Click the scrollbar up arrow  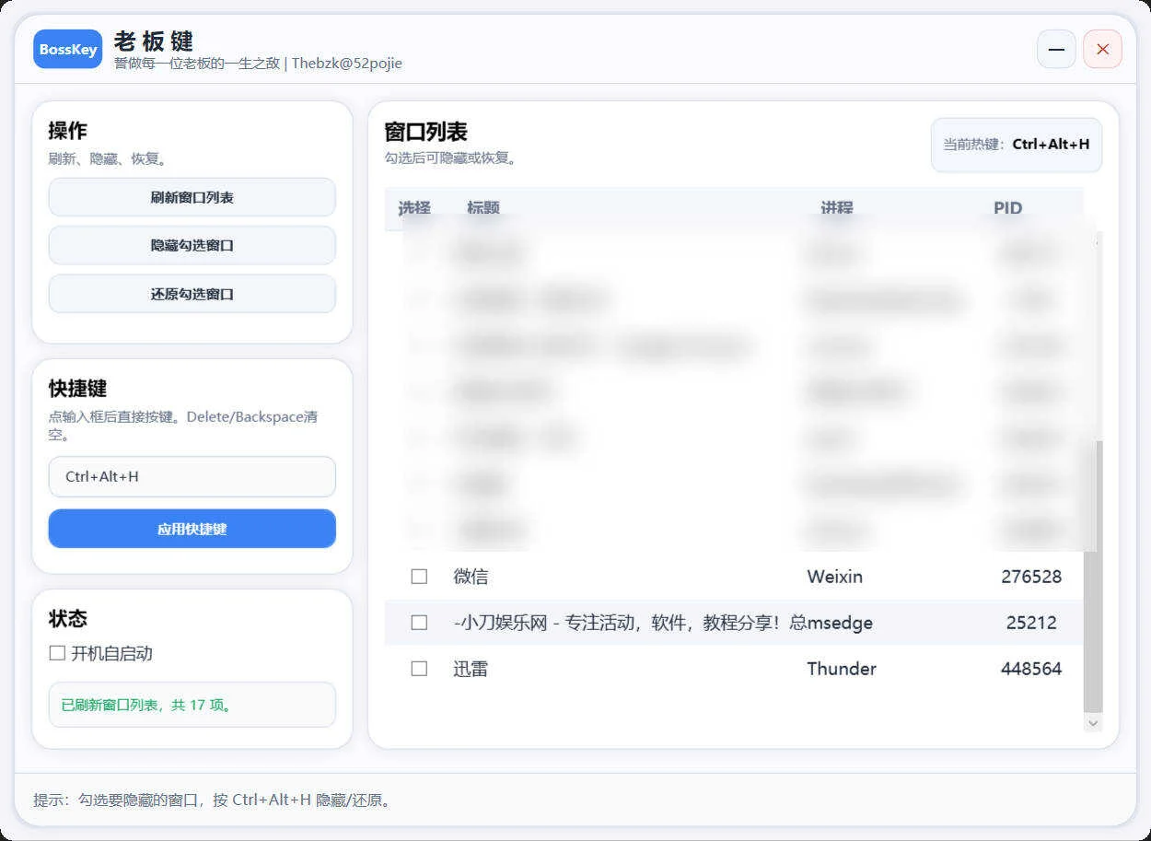(x=1093, y=241)
